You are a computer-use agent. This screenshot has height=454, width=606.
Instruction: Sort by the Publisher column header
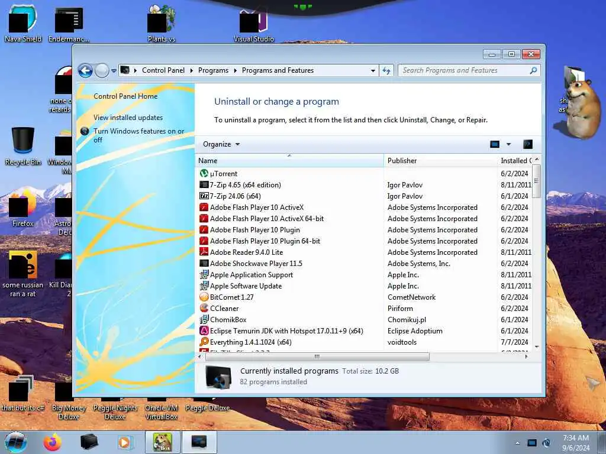coord(440,161)
